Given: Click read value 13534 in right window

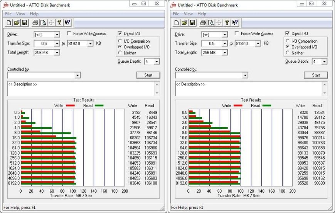Looking at the screenshot, I should tap(320, 112).
